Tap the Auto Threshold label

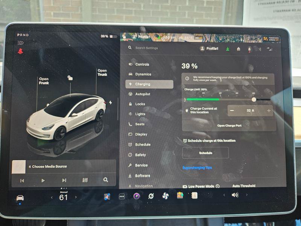pyautogui.click(x=244, y=186)
